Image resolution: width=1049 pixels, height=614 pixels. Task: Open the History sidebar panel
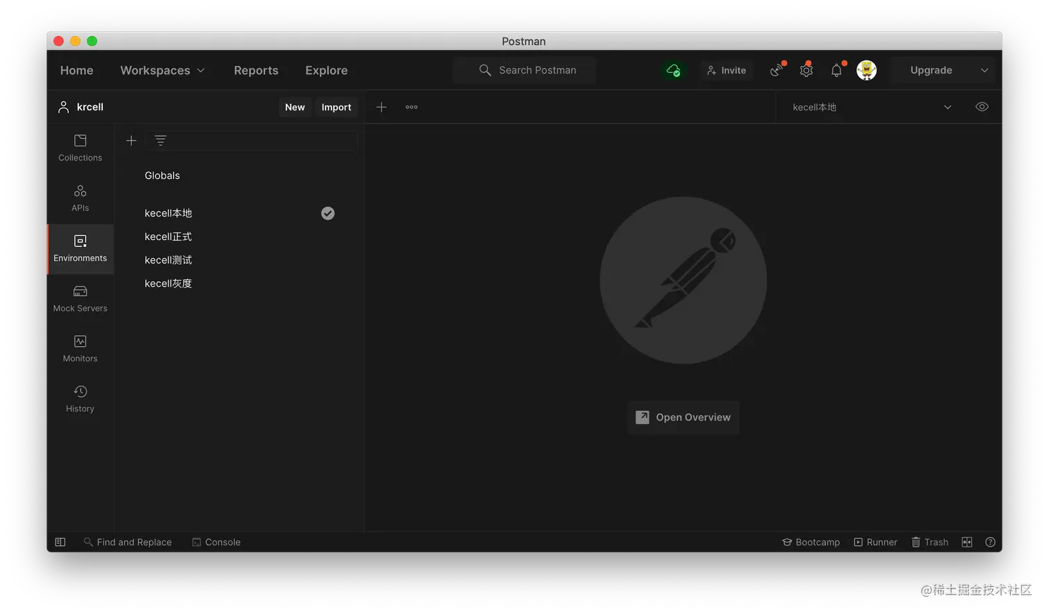point(80,400)
